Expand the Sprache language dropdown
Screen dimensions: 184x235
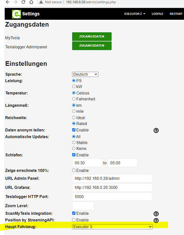point(85,74)
